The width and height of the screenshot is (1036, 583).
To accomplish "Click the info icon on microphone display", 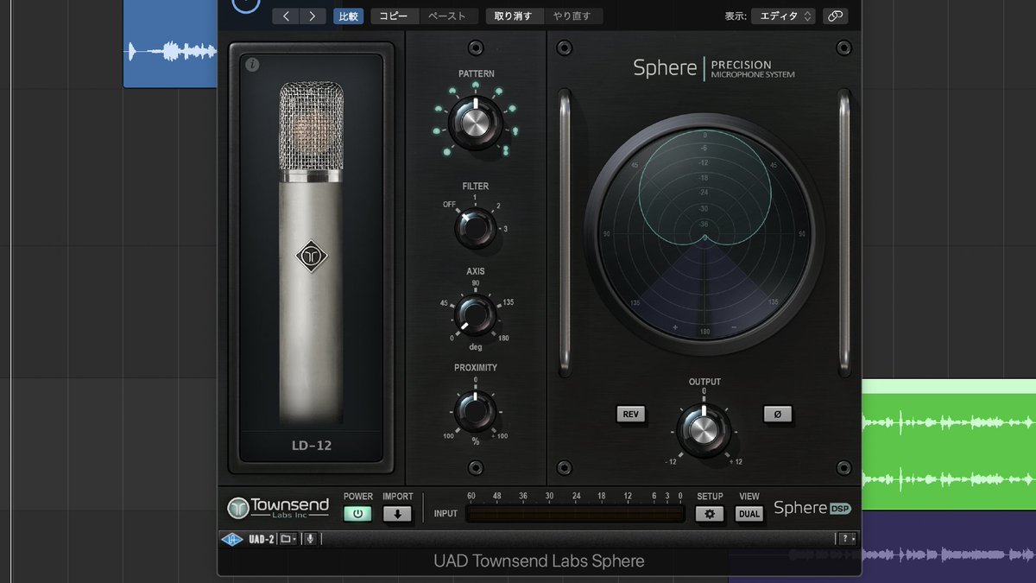I will 252,64.
